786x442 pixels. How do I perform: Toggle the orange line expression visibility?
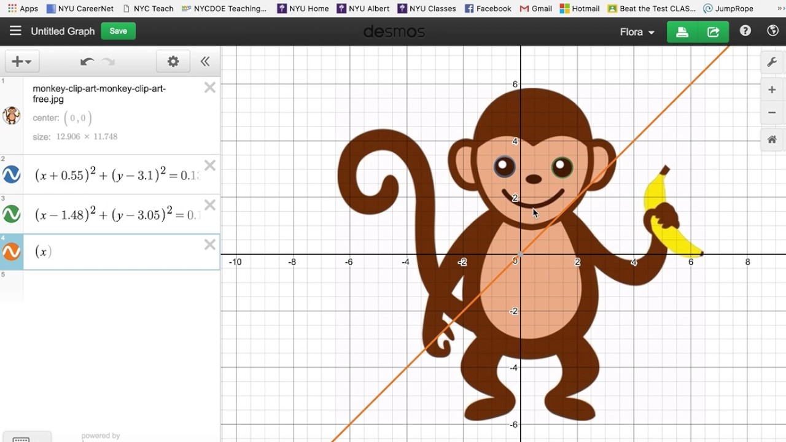click(x=11, y=252)
